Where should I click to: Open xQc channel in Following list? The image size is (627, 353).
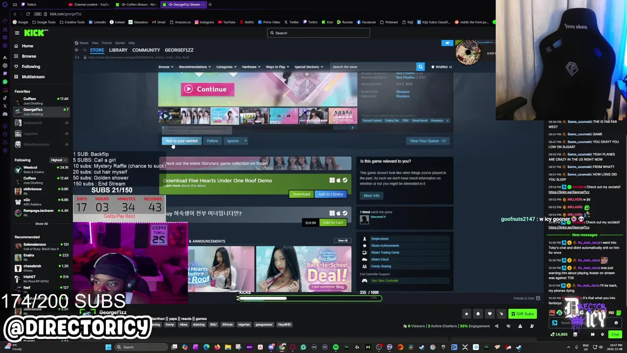(x=42, y=202)
